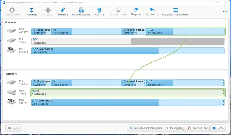The width and height of the screenshot is (231, 135).
Task: Select destination H: 125.6ГБ partition
Action: [86, 83]
